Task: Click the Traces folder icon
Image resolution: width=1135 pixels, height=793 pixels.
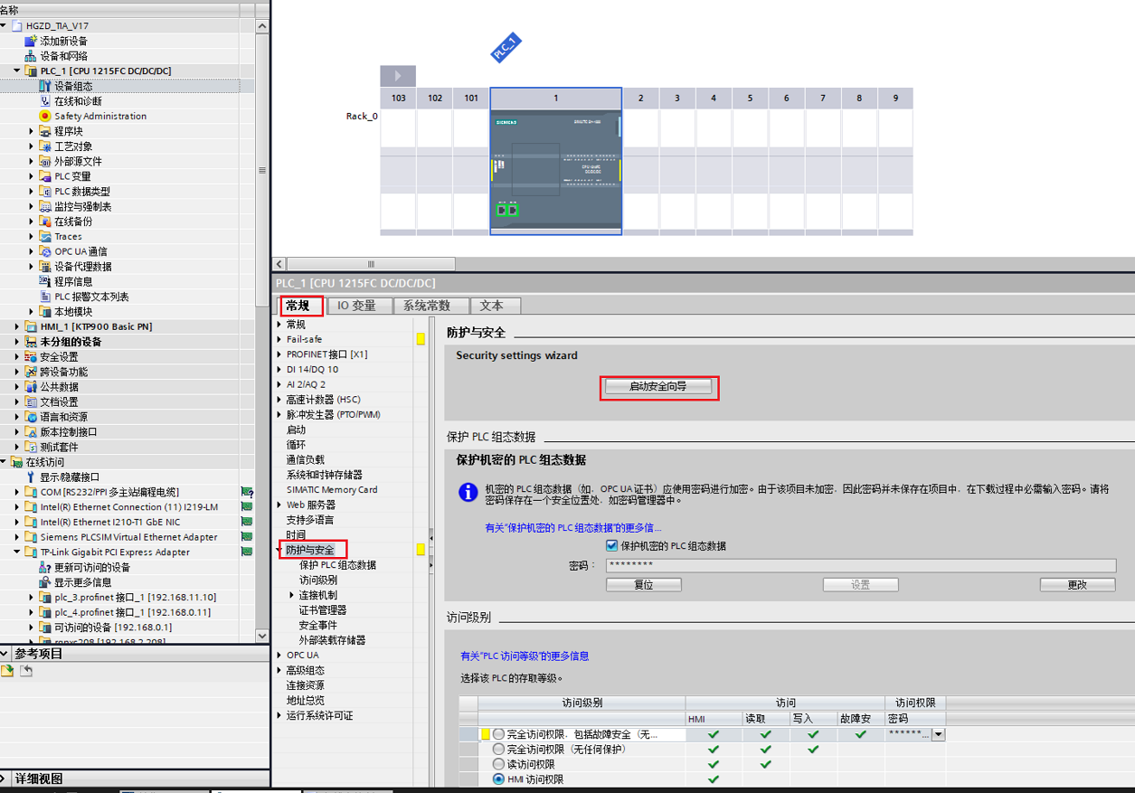Action: pos(45,236)
